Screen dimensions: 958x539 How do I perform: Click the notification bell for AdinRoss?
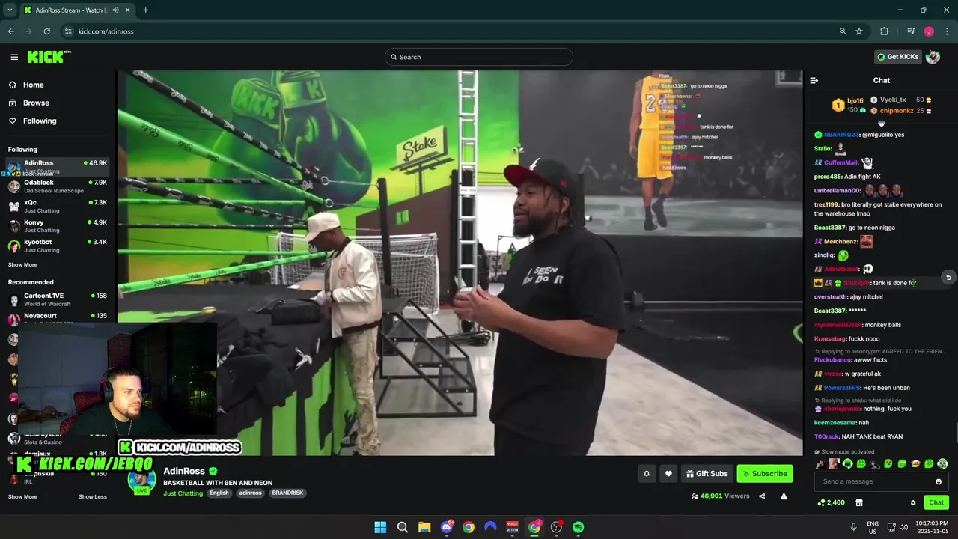coord(646,473)
